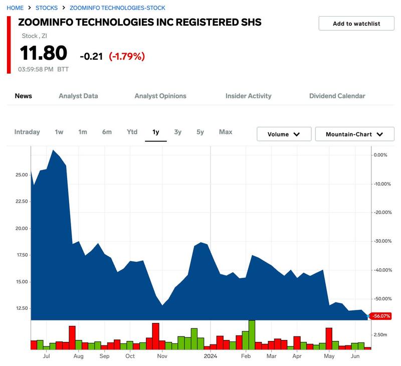Click the Feb label on the time axis
This screenshot has height=366, width=401.
[246, 356]
